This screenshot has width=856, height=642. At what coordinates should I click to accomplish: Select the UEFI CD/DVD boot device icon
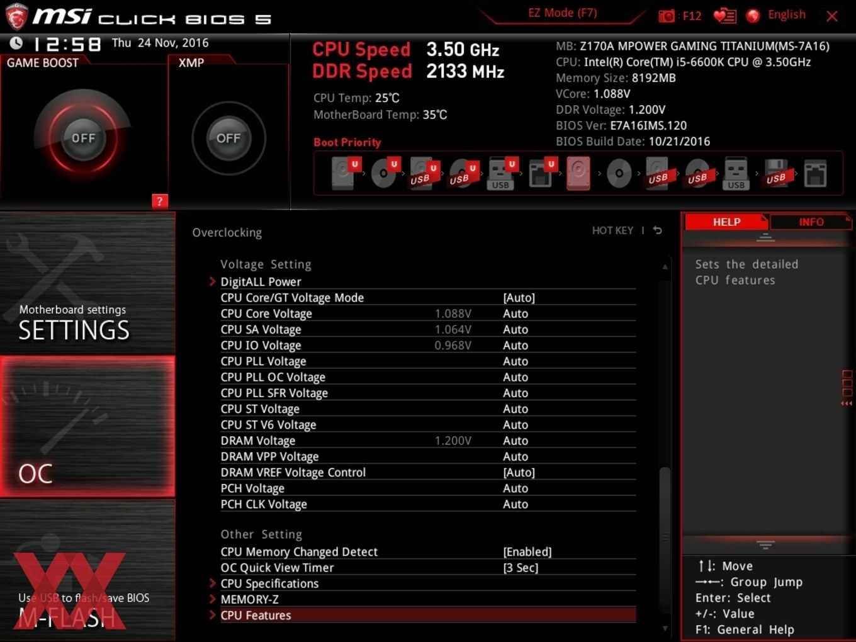(x=385, y=173)
